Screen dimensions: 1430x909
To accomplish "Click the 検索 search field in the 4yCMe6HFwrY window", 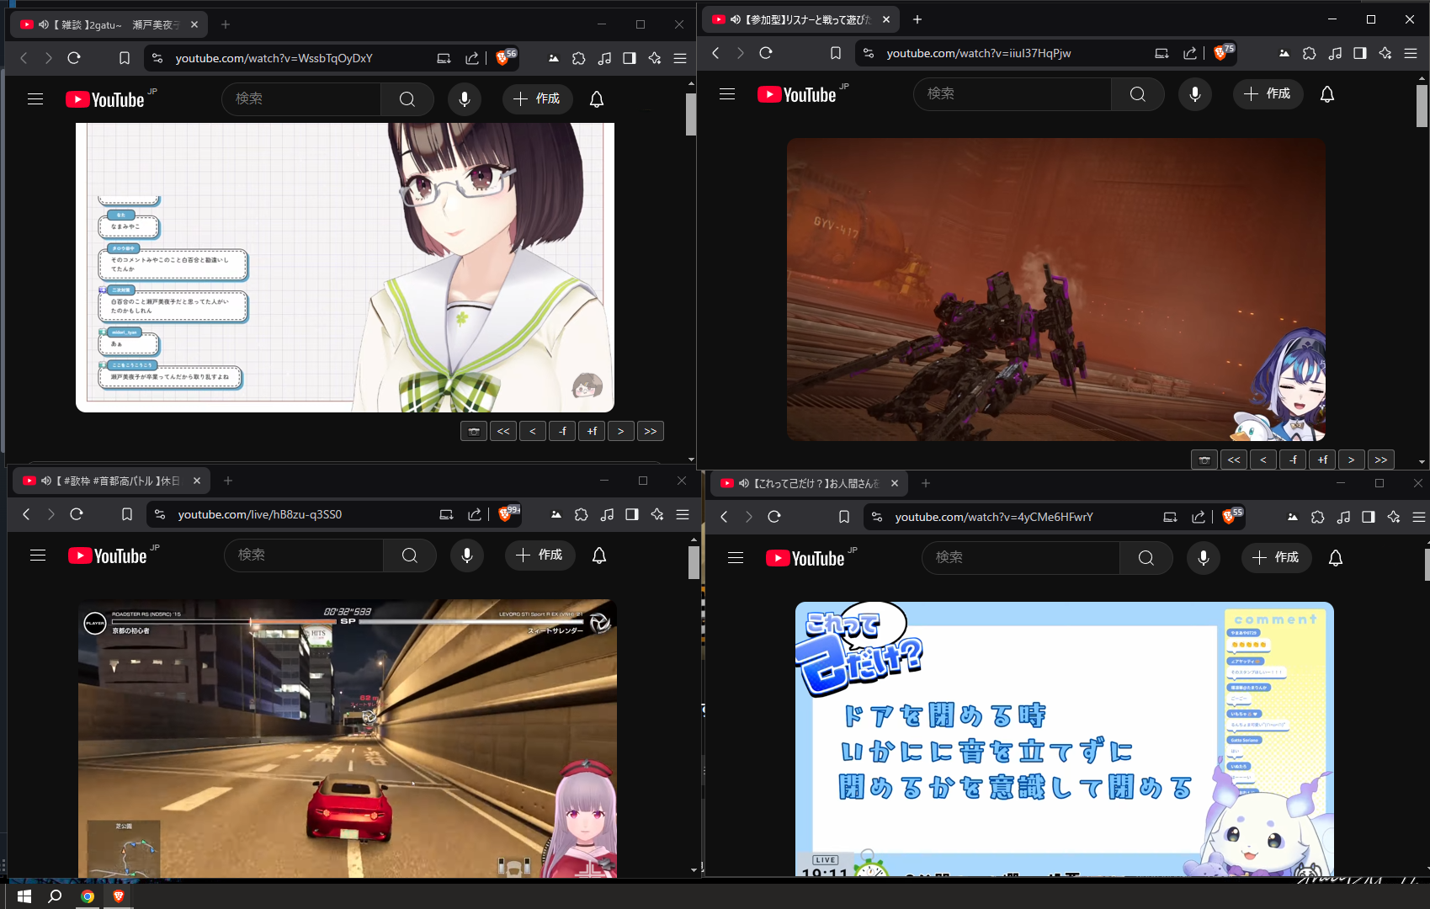I will click(1020, 558).
